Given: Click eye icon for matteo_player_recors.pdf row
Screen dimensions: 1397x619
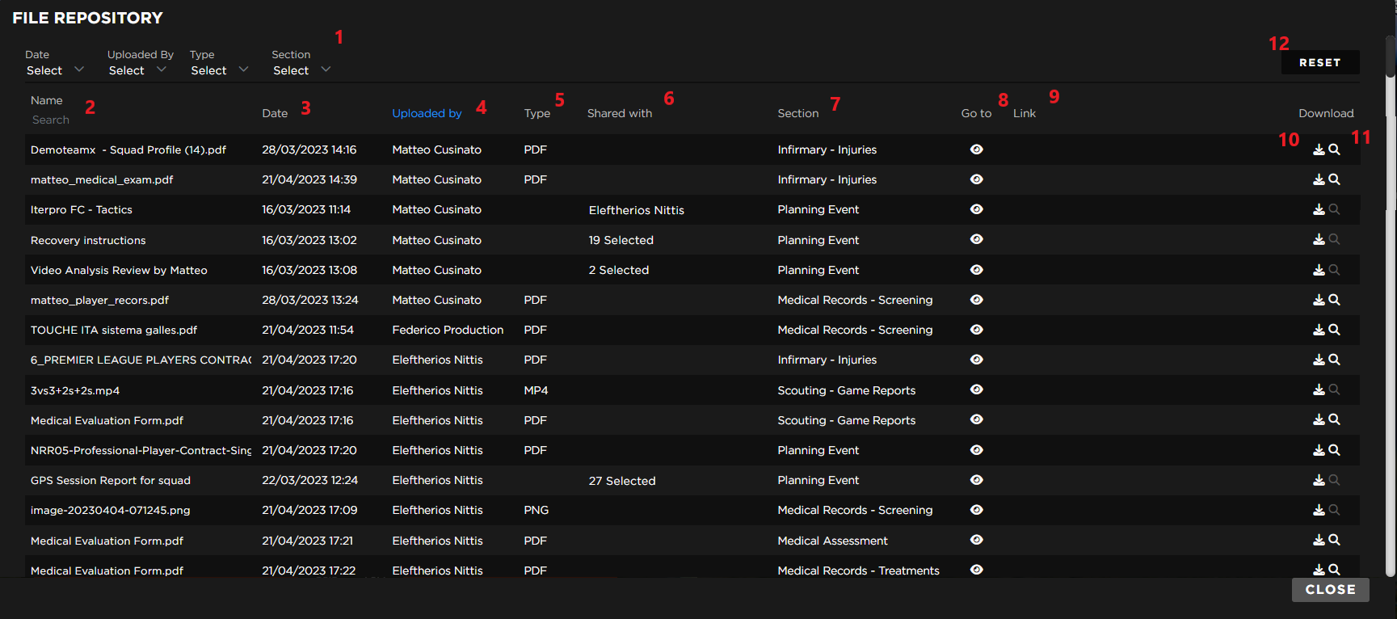Looking at the screenshot, I should click(x=976, y=300).
